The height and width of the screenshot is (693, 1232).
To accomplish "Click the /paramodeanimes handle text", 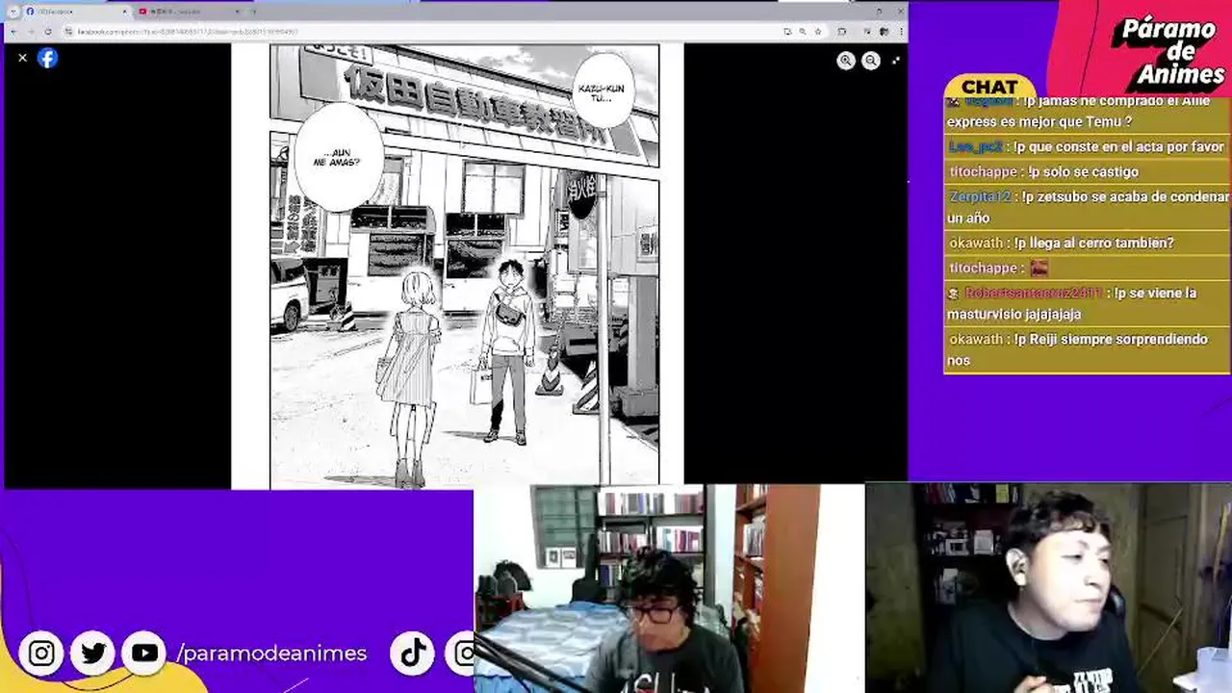I will (x=271, y=654).
